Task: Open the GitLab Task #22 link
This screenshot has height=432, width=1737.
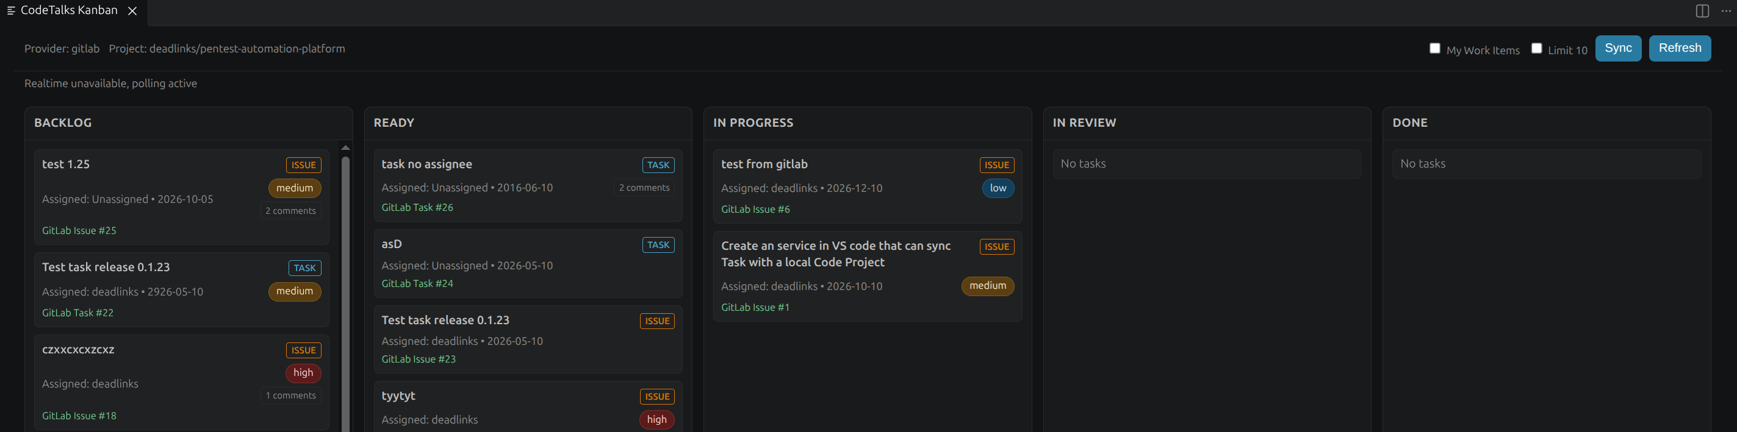Action: coord(77,313)
